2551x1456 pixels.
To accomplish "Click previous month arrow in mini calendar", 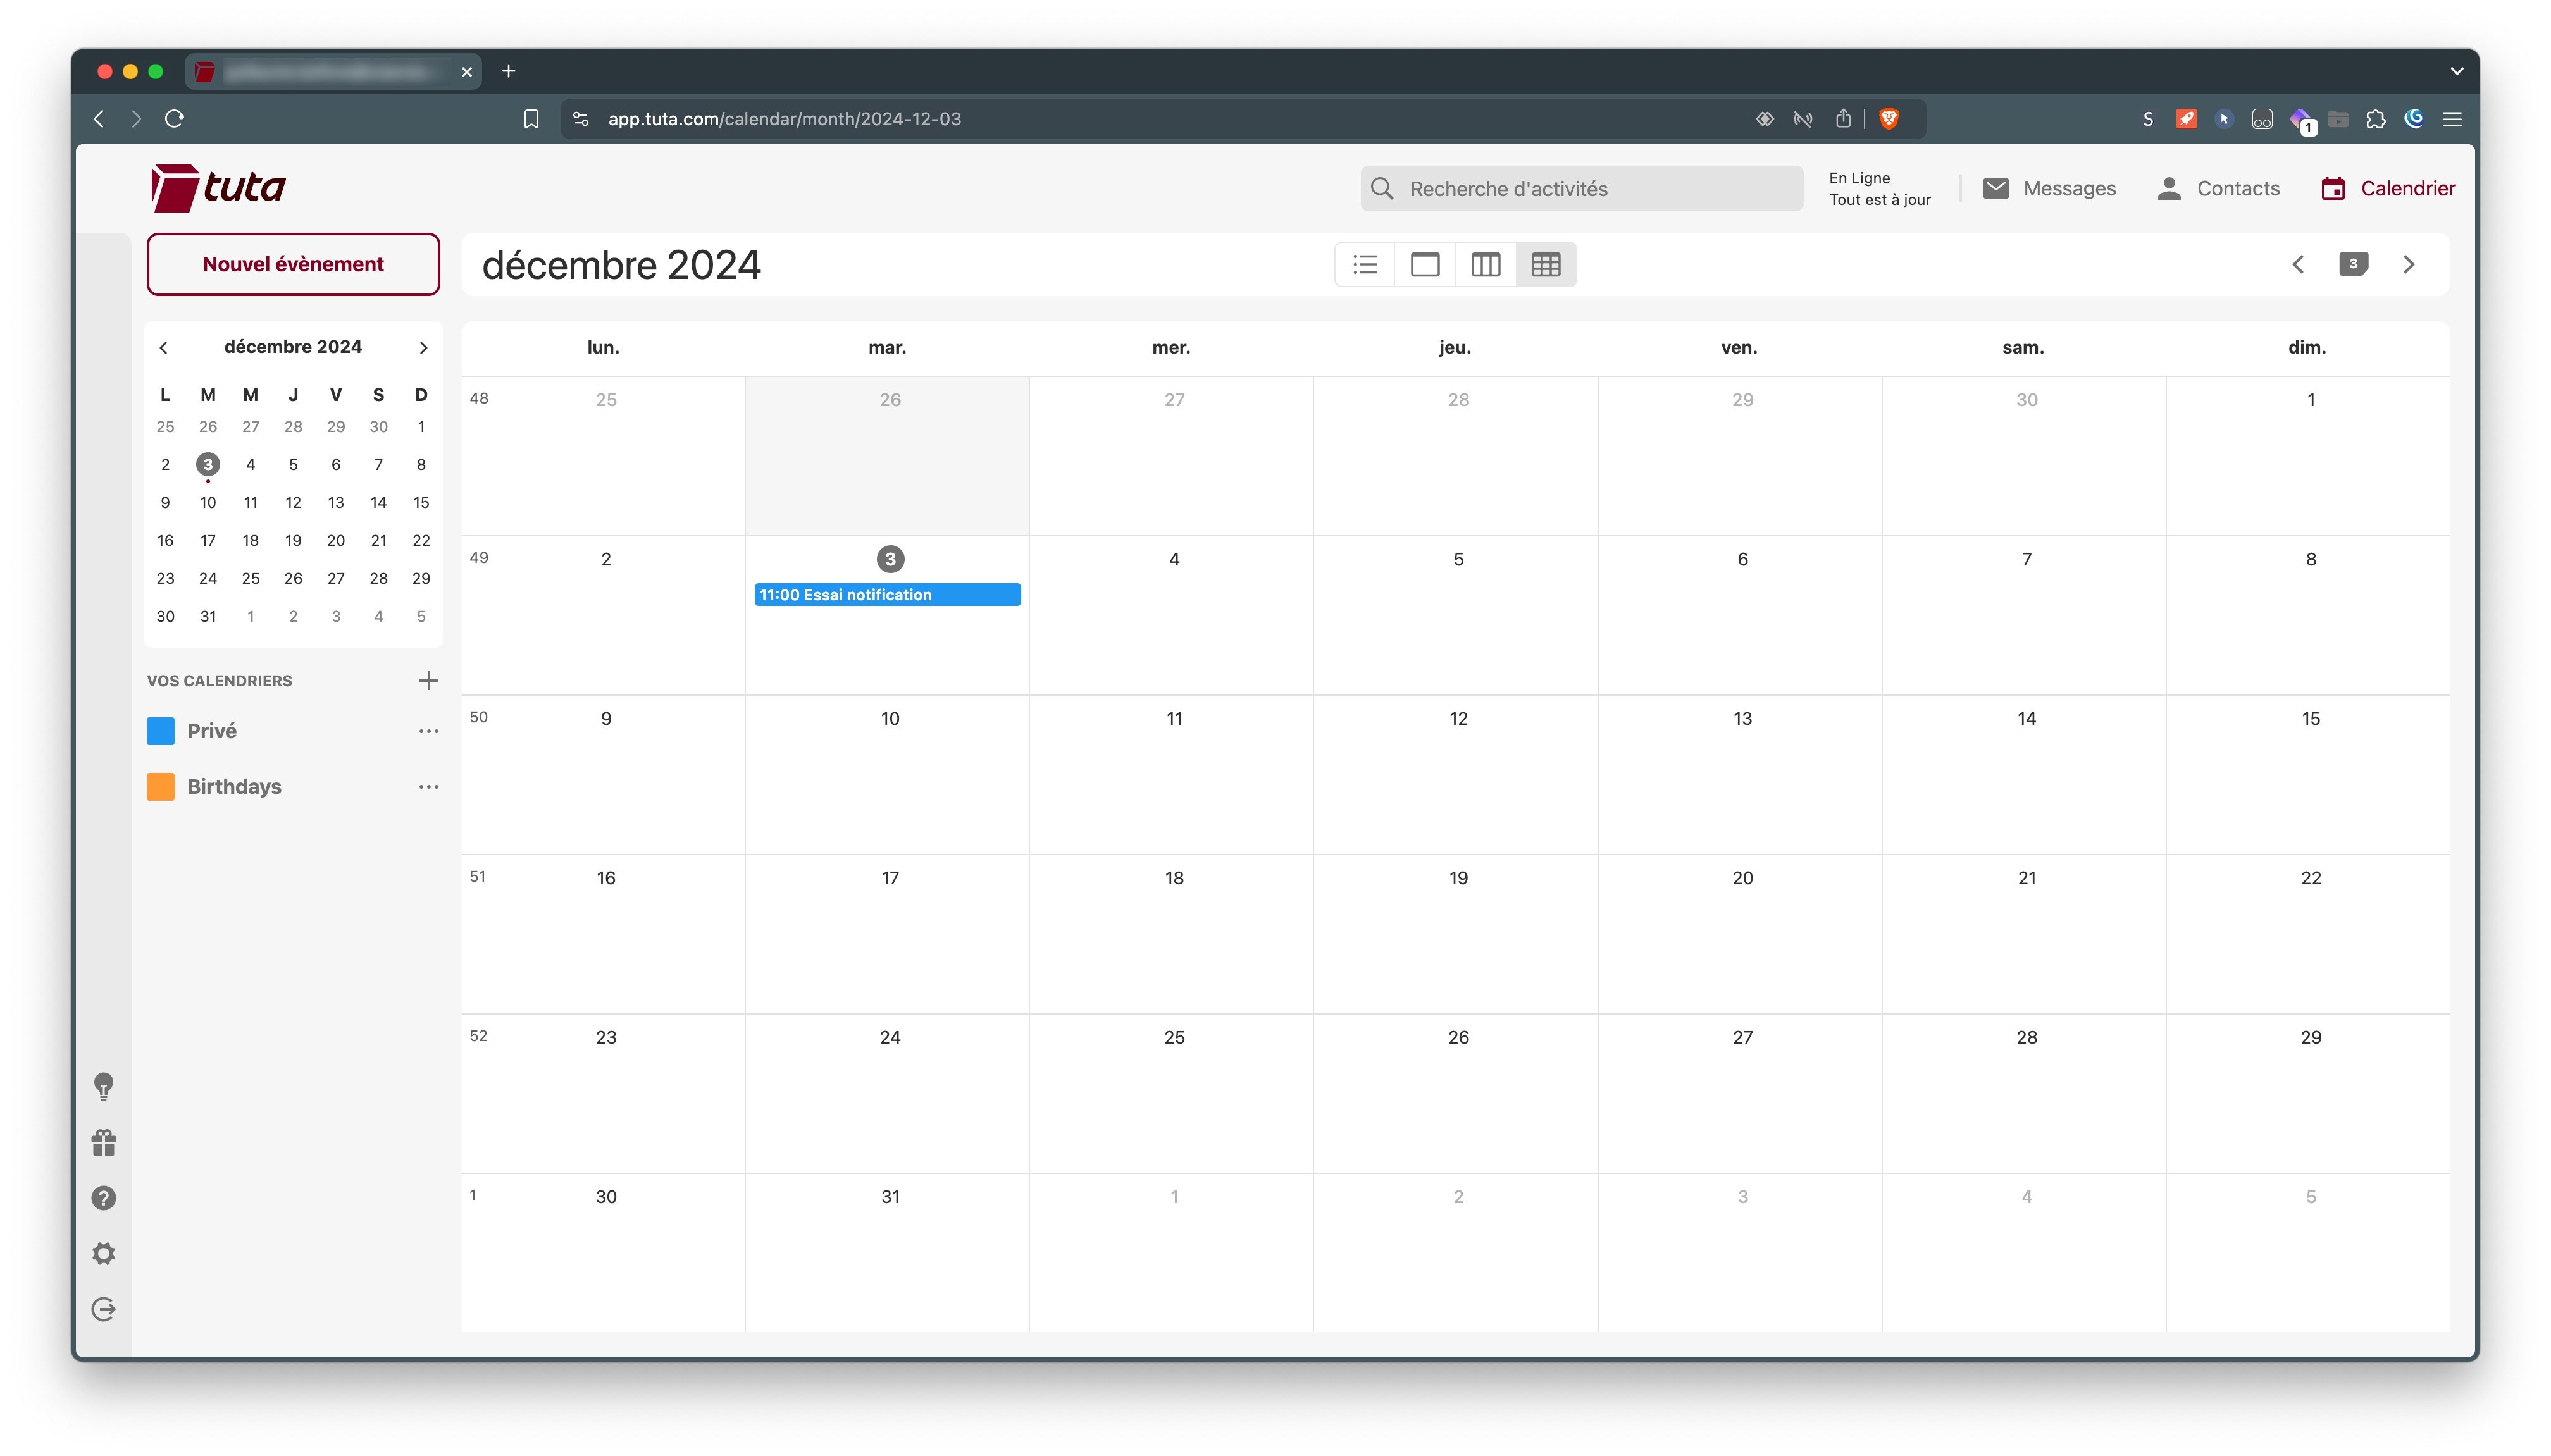I will pyautogui.click(x=164, y=348).
